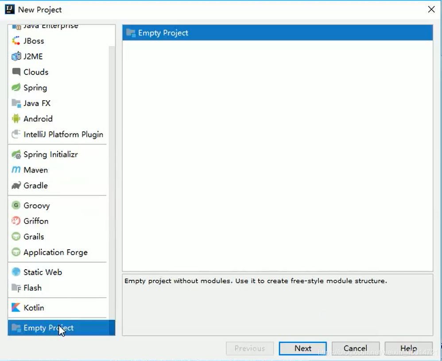
Task: Select Empty Project text in right pane
Action: 163,33
